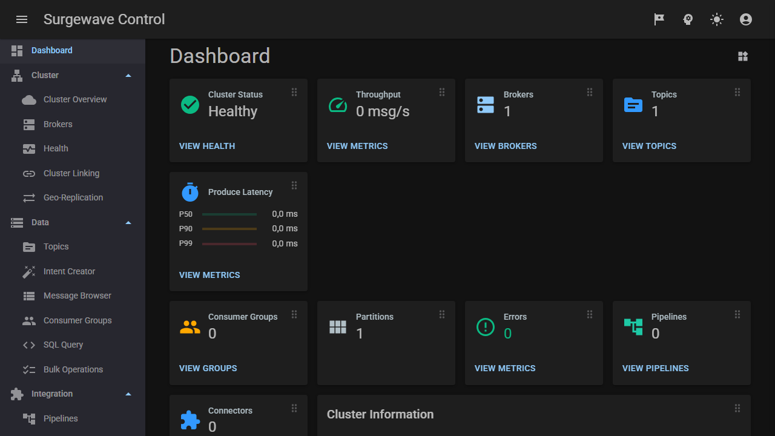Click Pipelines card drag handle
The width and height of the screenshot is (775, 436).
point(737,314)
